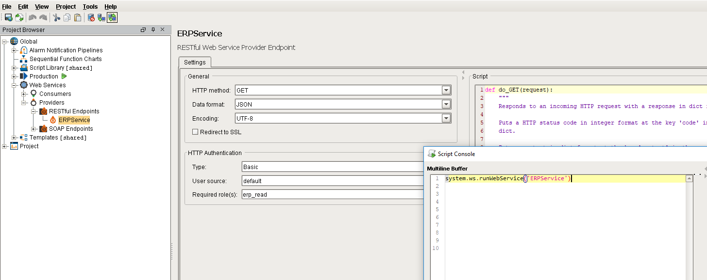The height and width of the screenshot is (280, 707).
Task: Open the Tools menu
Action: click(90, 6)
